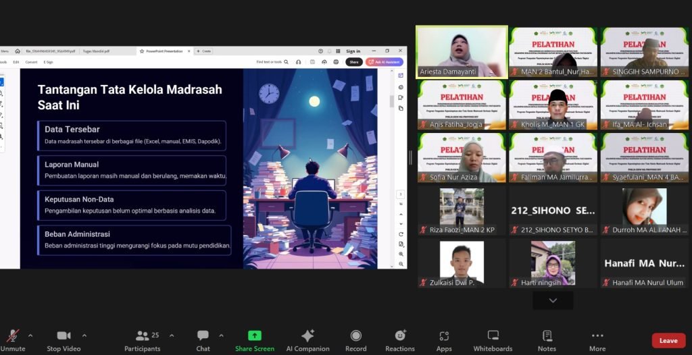Start recording with the Record button

click(x=355, y=336)
